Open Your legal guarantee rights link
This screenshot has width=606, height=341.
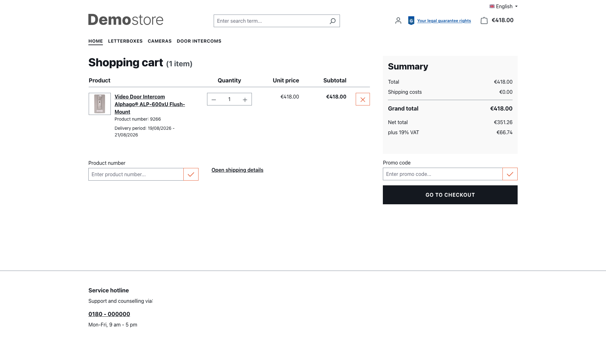(444, 21)
